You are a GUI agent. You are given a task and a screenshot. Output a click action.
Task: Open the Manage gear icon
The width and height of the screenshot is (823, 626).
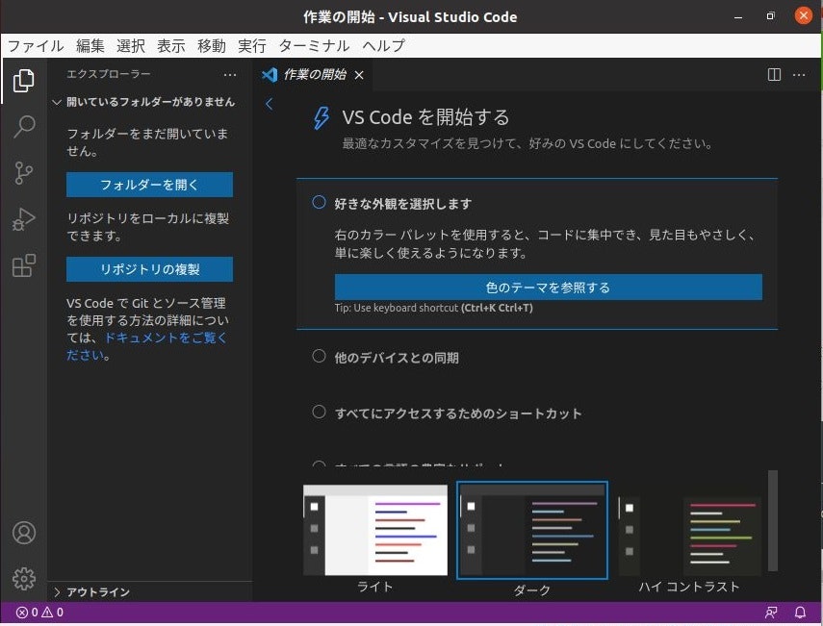[24, 579]
